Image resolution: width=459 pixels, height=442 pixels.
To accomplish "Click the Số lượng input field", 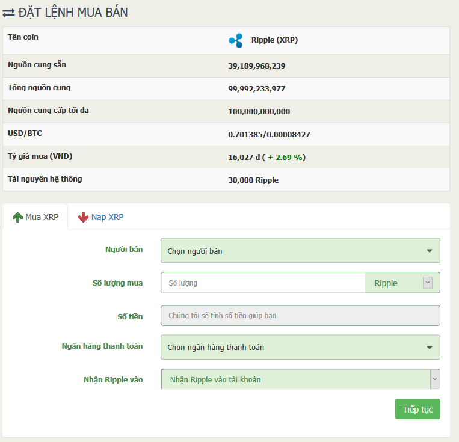I will [263, 283].
